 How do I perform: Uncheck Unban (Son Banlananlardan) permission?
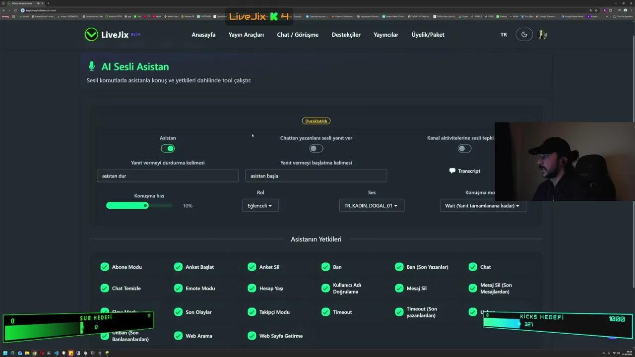tap(105, 336)
